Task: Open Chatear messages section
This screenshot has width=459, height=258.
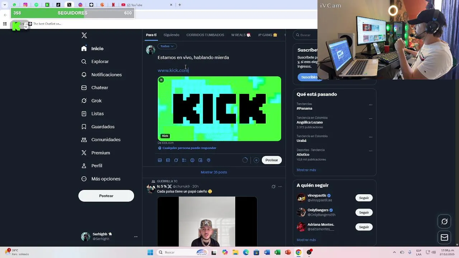Action: click(x=95, y=87)
